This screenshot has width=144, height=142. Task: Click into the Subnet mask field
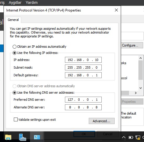[83, 67]
